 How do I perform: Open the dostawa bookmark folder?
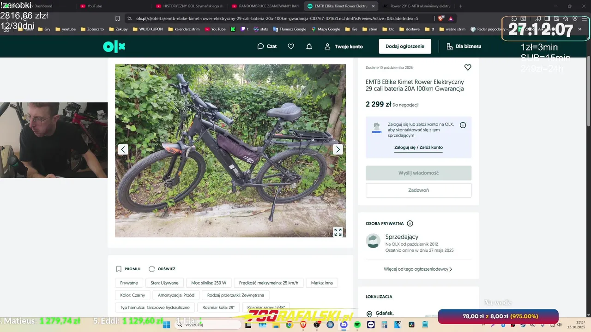410,29
